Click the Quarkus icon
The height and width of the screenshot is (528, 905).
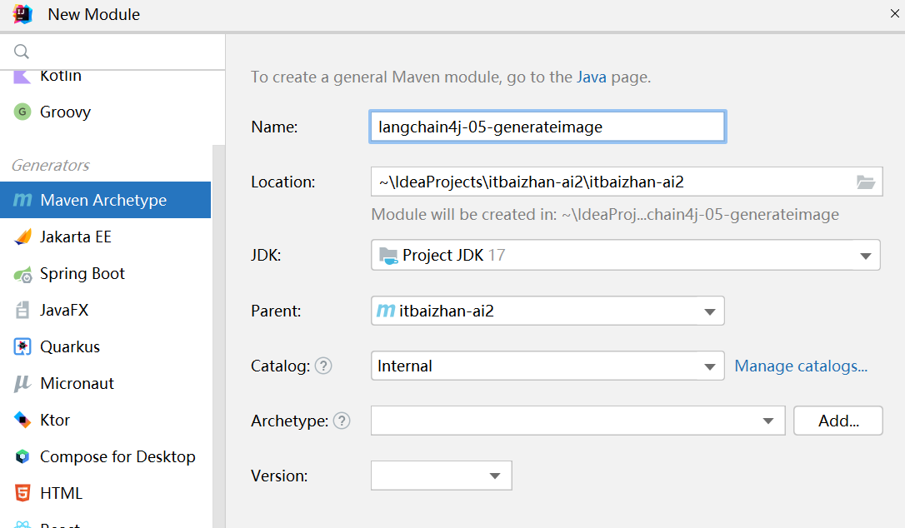(x=22, y=346)
